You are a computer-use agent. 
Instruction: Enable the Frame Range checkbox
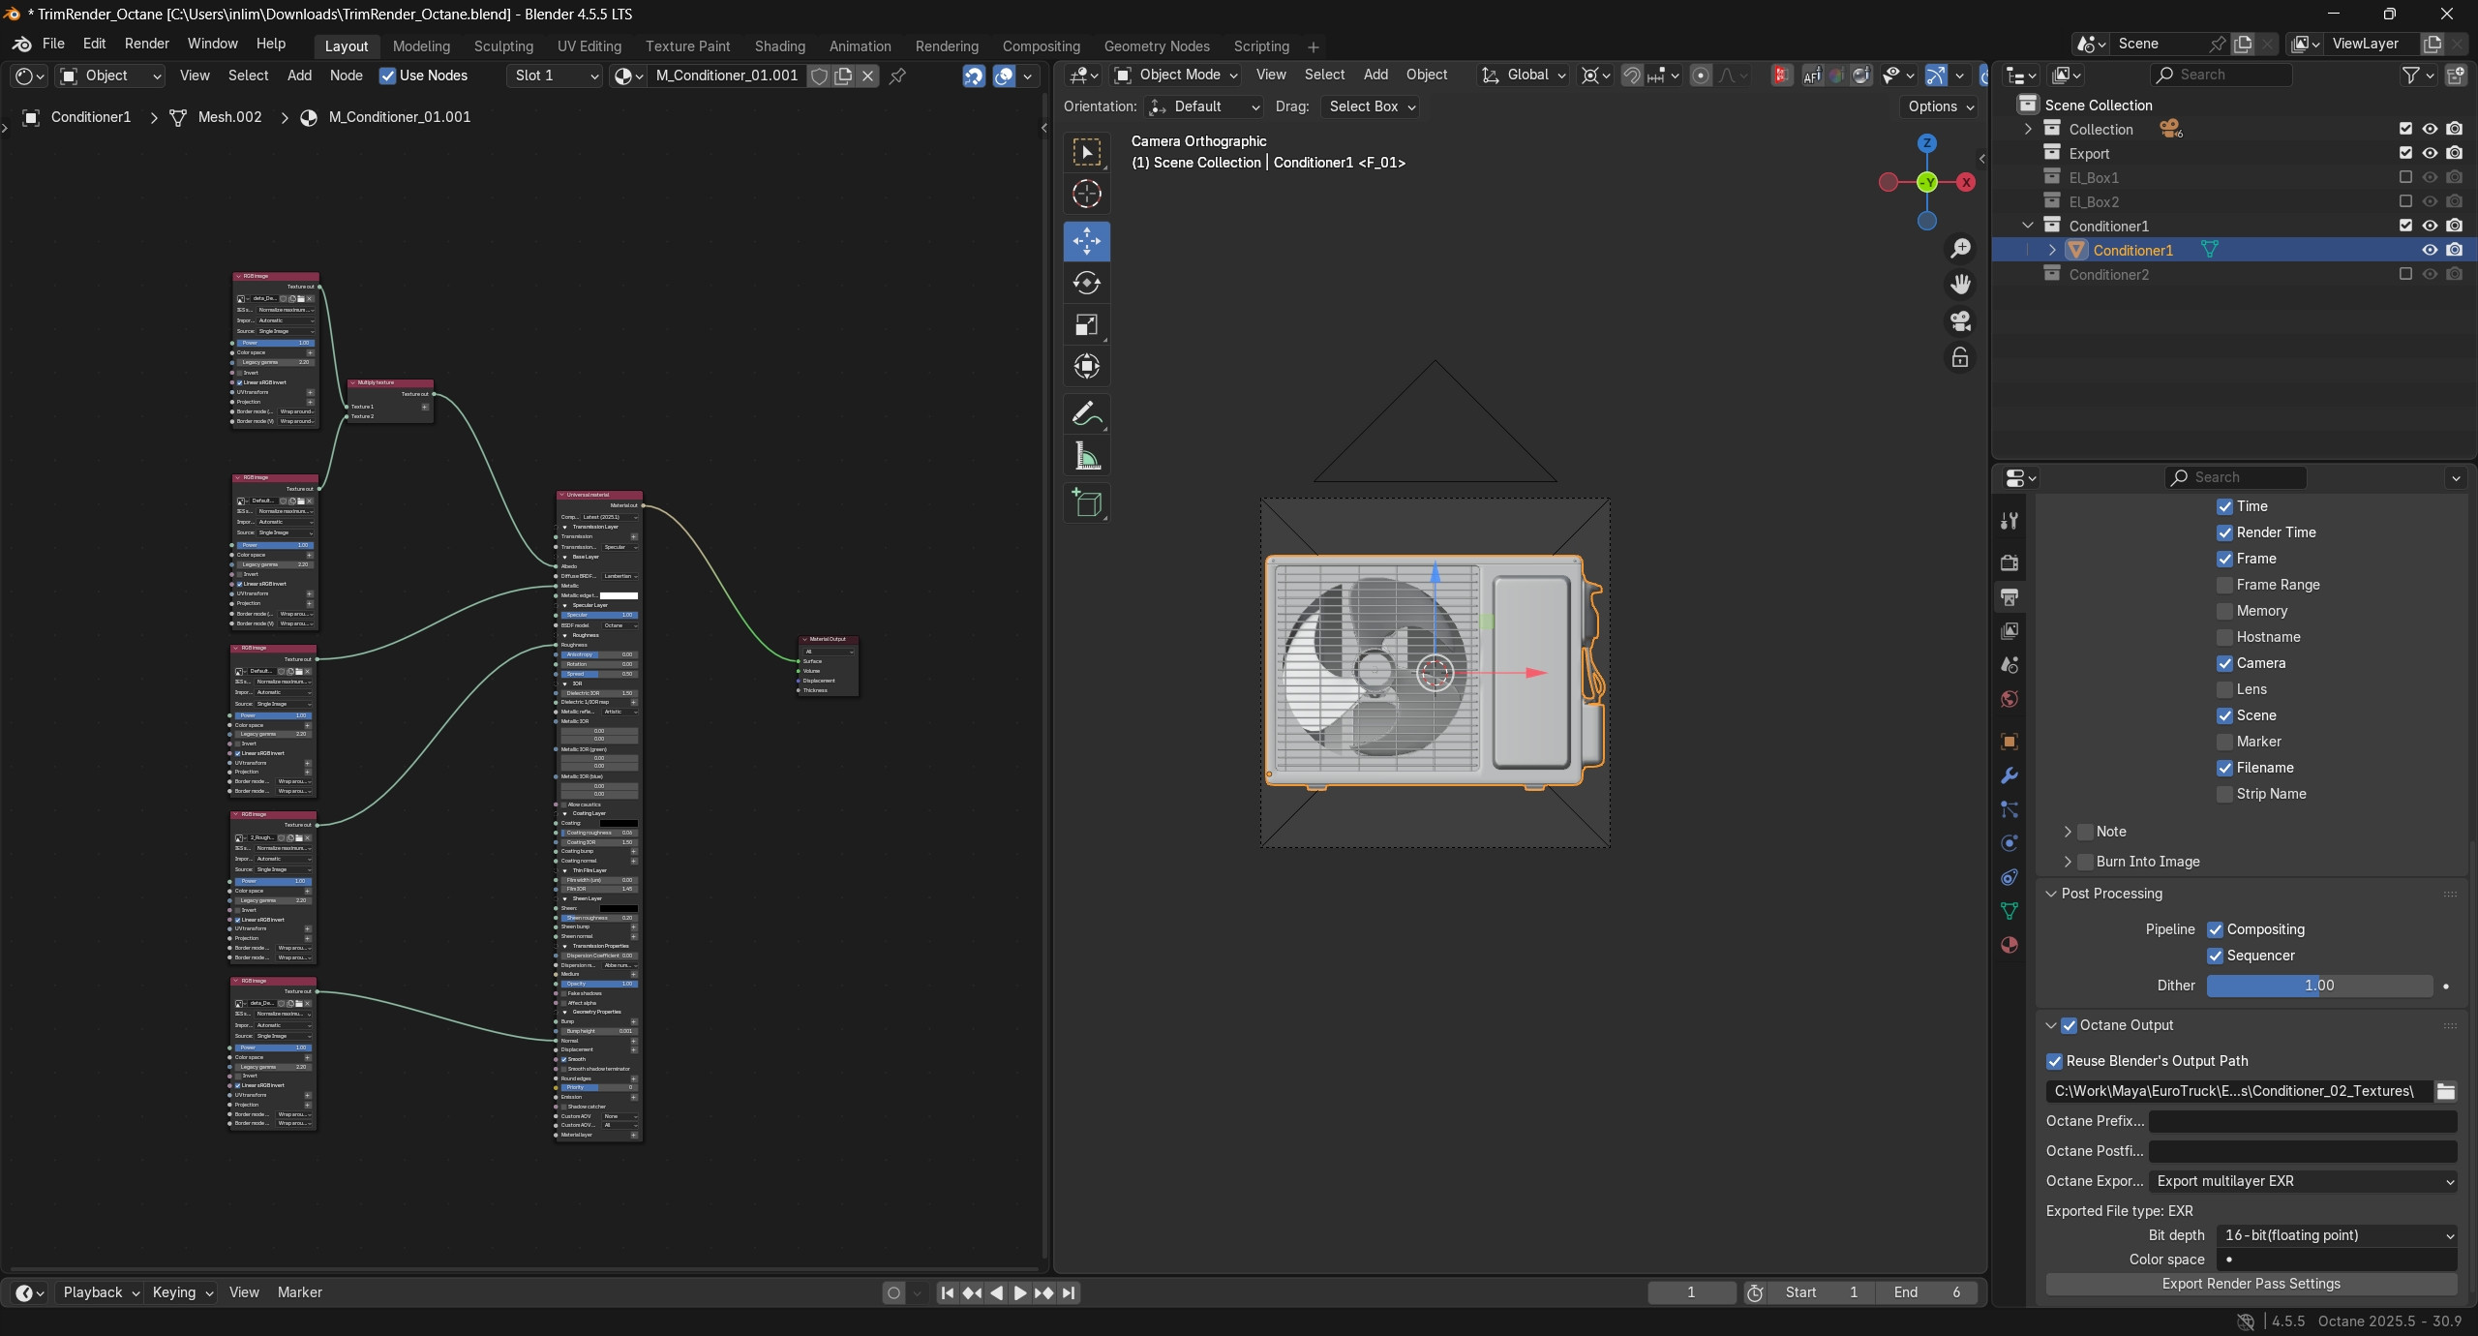[x=2225, y=585]
